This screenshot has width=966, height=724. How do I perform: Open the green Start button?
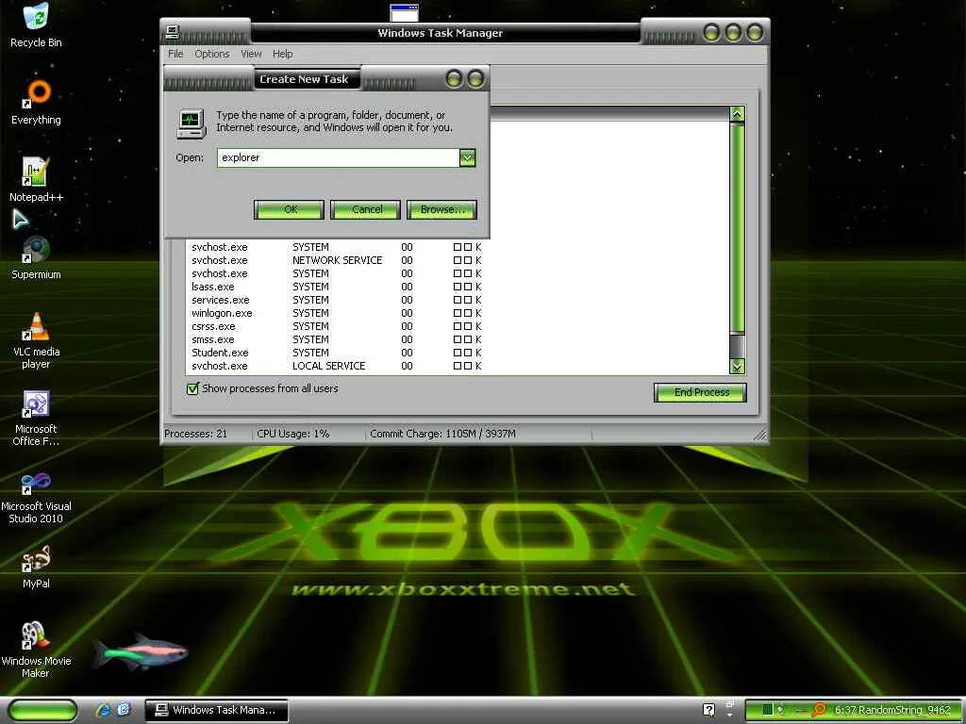click(42, 710)
